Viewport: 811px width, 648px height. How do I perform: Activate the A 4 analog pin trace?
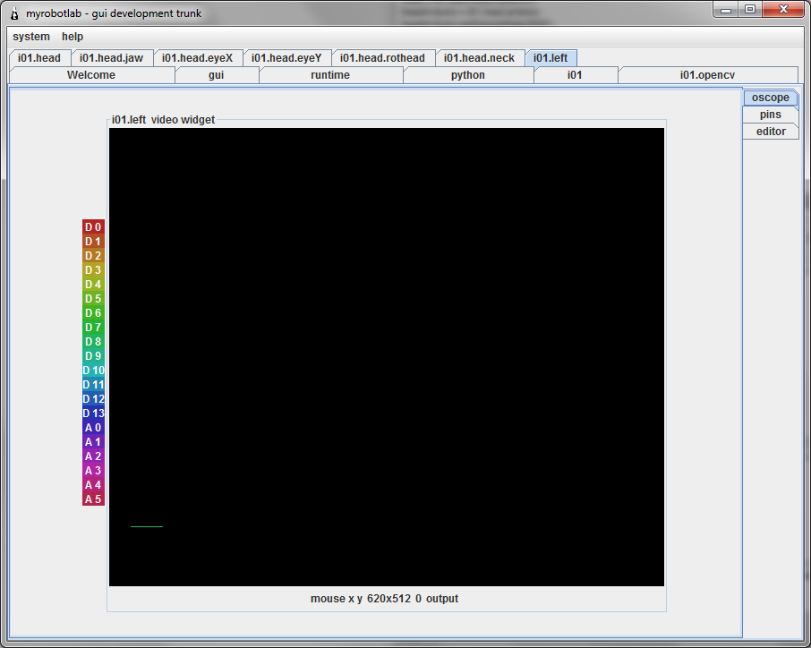click(x=93, y=485)
